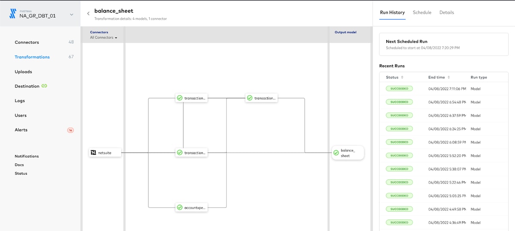Image resolution: width=515 pixels, height=231 pixels.
Task: Click the netsuite connector logo icon
Action: coord(94,153)
